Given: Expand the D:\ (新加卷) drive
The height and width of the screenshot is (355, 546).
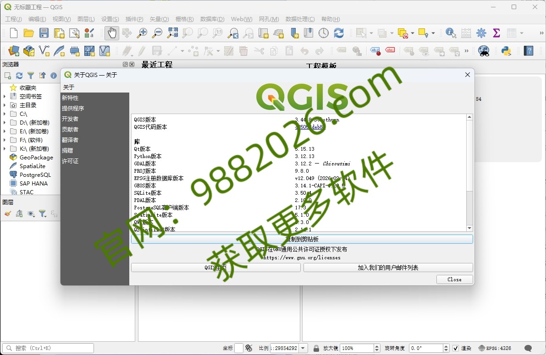Looking at the screenshot, I should coord(5,122).
